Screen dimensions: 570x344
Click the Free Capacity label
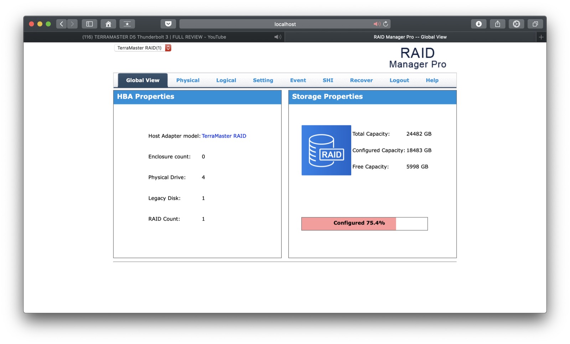point(370,167)
